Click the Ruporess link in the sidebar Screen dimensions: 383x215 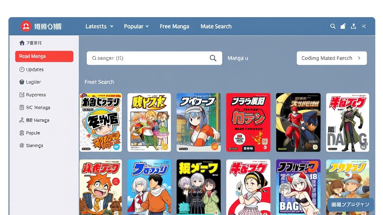pyautogui.click(x=33, y=94)
